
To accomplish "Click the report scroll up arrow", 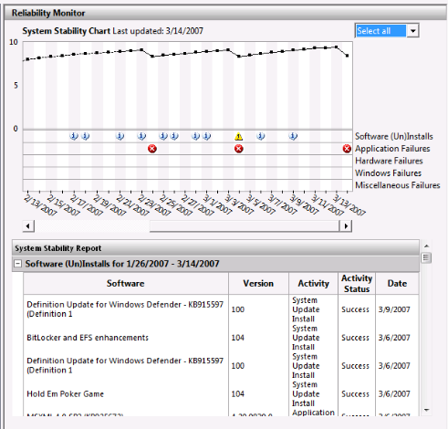I will click(x=426, y=246).
